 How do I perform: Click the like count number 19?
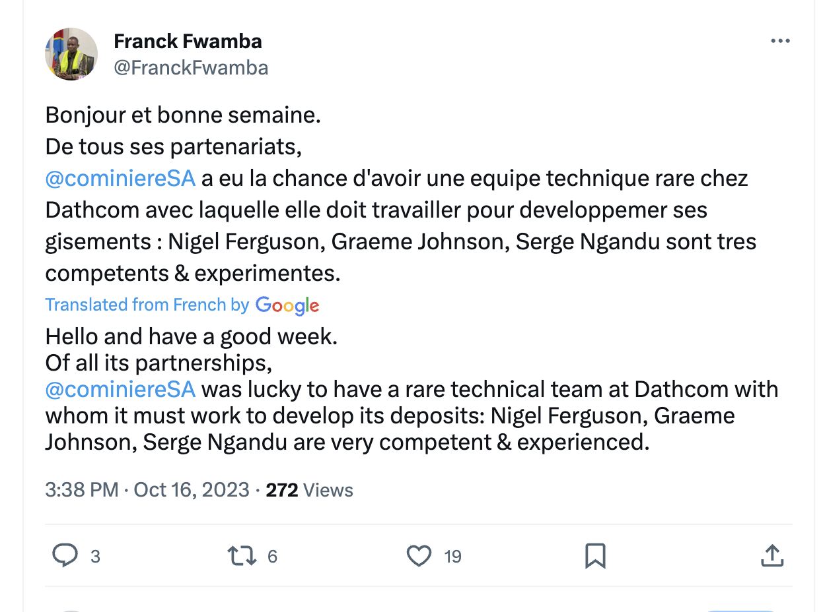coord(452,557)
